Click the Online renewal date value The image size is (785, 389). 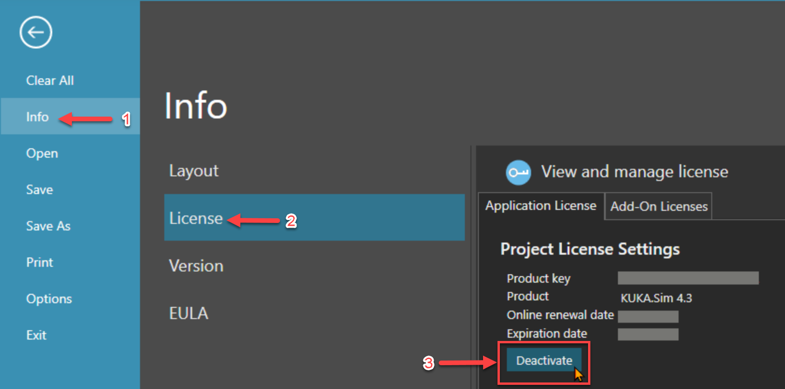click(648, 317)
